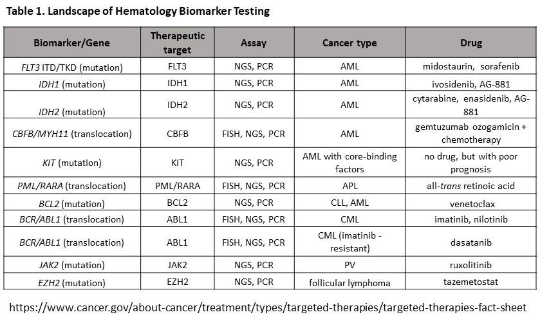This screenshot has height=319, width=540.
Task: Select the Therapeutic target column header
Action: click(x=176, y=43)
